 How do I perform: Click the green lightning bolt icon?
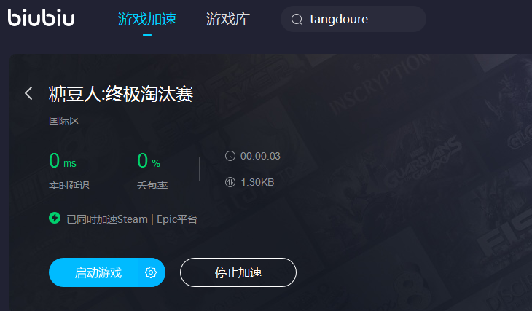click(55, 218)
